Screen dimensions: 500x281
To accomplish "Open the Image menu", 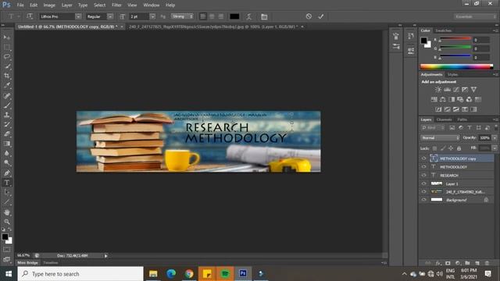I will point(49,5).
